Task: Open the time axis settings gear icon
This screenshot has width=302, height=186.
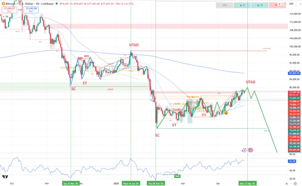Action: tap(295, 183)
